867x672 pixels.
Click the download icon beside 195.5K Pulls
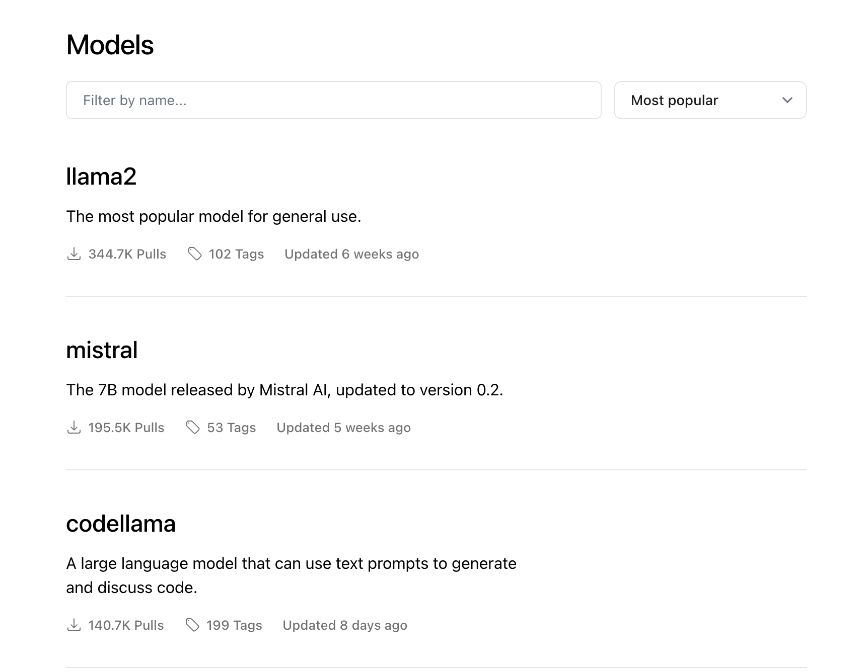(x=74, y=428)
